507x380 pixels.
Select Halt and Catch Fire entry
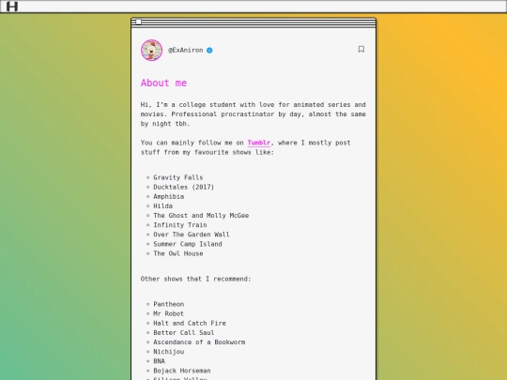190,323
